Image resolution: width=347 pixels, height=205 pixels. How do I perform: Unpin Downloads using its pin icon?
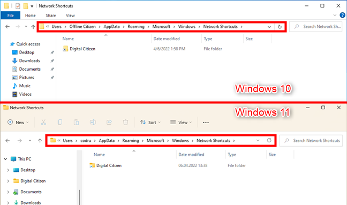click(x=52, y=61)
